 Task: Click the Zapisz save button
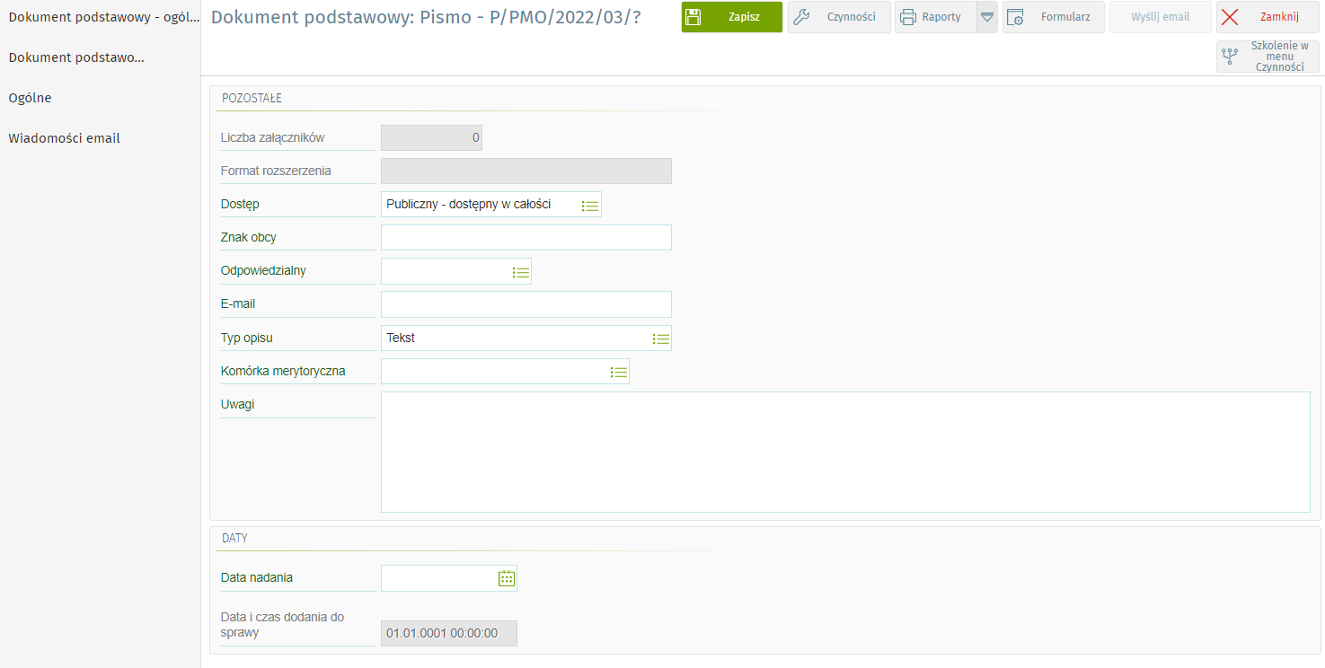point(731,17)
